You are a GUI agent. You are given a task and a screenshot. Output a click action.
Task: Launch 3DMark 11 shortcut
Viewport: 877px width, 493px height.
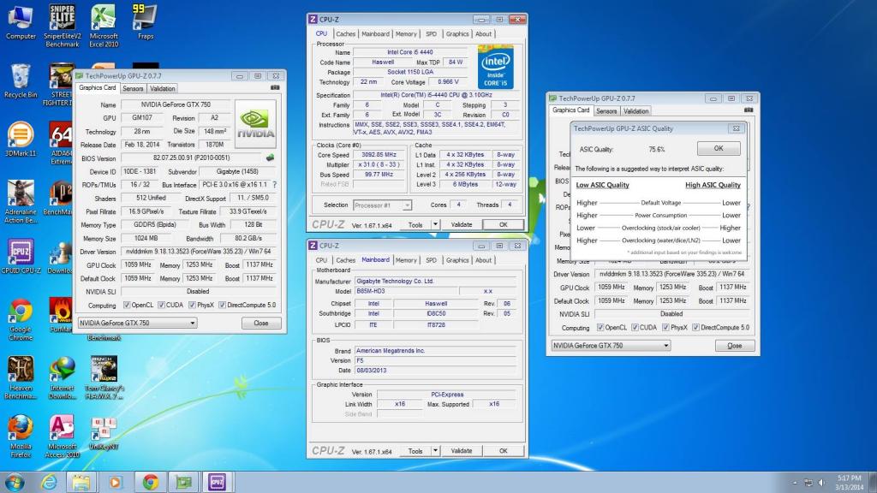tap(21, 140)
